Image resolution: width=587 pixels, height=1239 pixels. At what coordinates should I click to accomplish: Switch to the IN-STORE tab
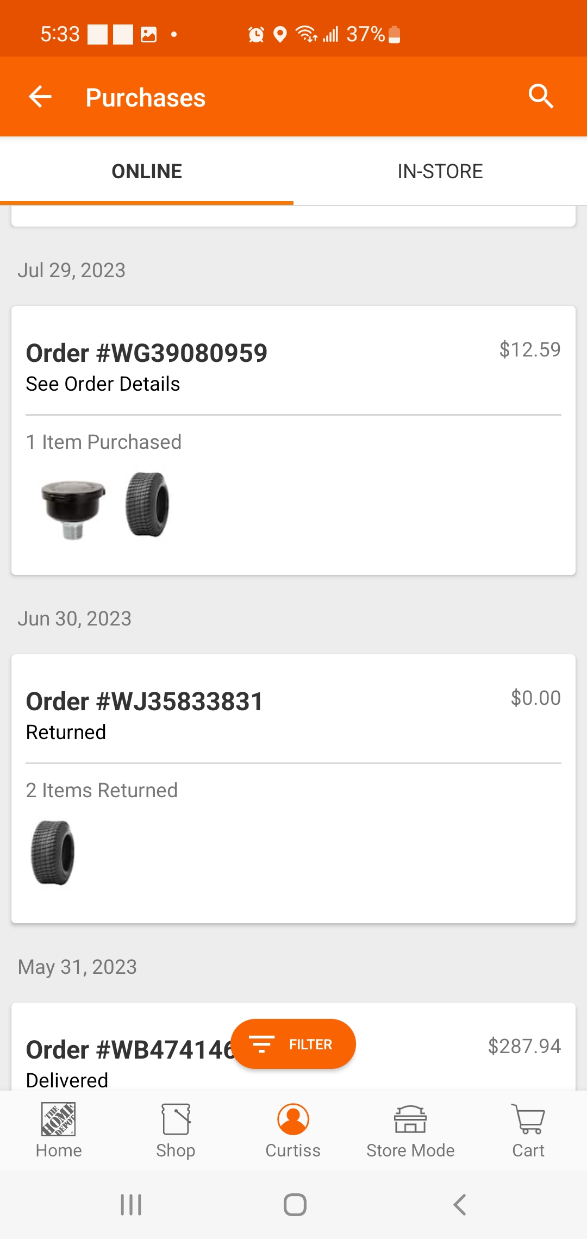(x=440, y=172)
